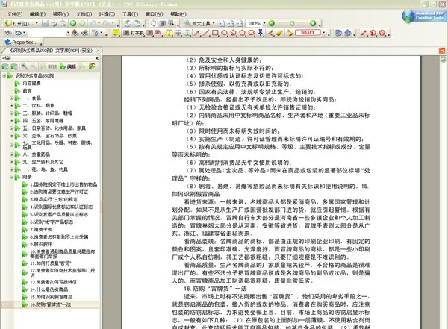Click the 打字机 typewriter tool button
This screenshot has width=448, height=329.
134,33
